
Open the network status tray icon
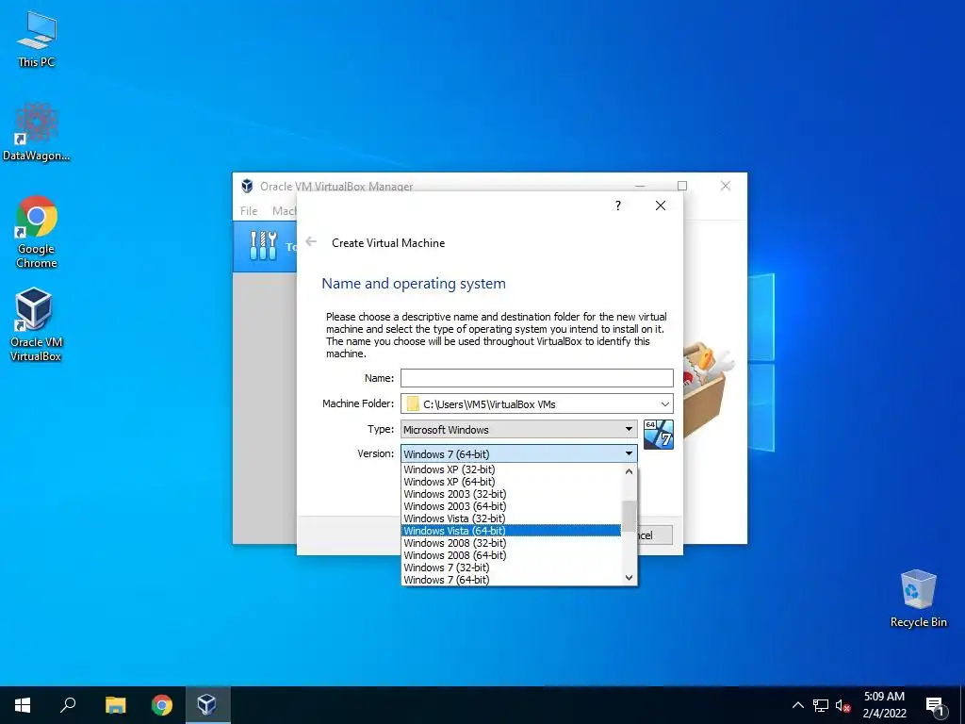pos(821,705)
